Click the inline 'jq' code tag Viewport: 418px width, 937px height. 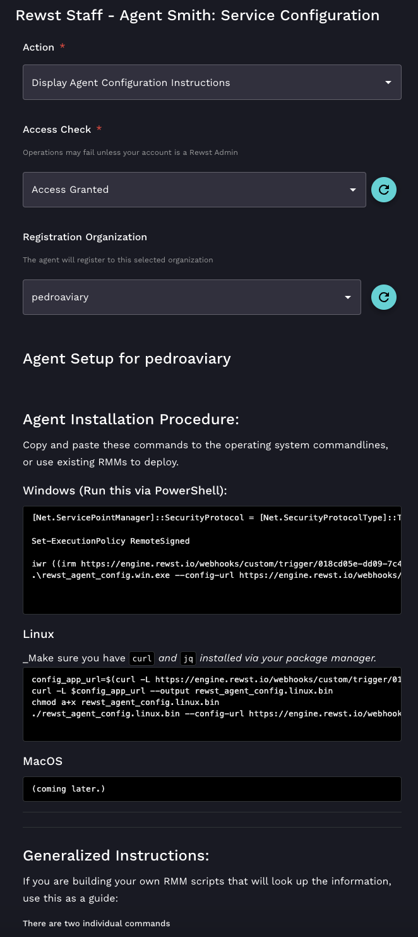pos(188,658)
